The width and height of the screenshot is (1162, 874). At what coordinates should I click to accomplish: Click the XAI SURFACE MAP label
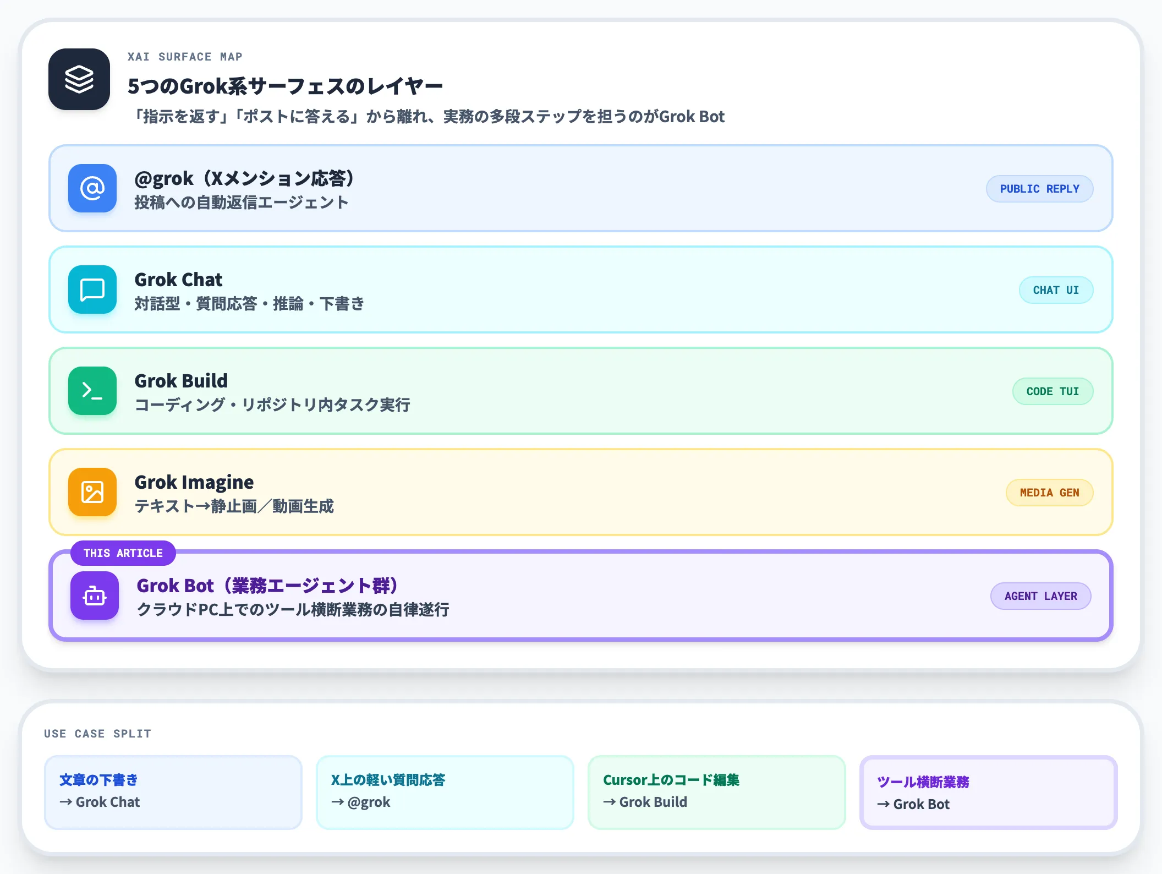click(x=185, y=57)
